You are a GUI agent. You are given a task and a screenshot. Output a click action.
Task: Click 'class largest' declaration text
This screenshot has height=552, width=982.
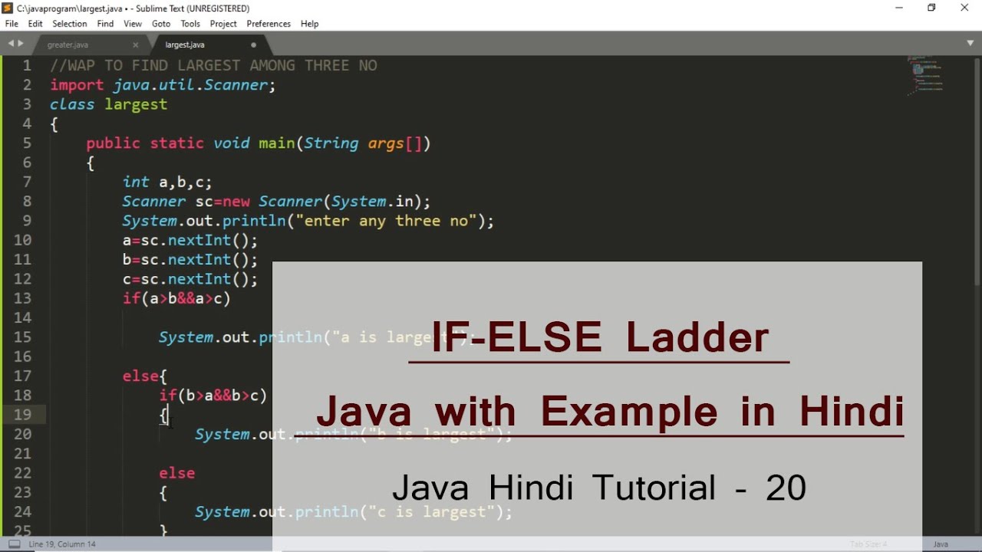point(108,104)
